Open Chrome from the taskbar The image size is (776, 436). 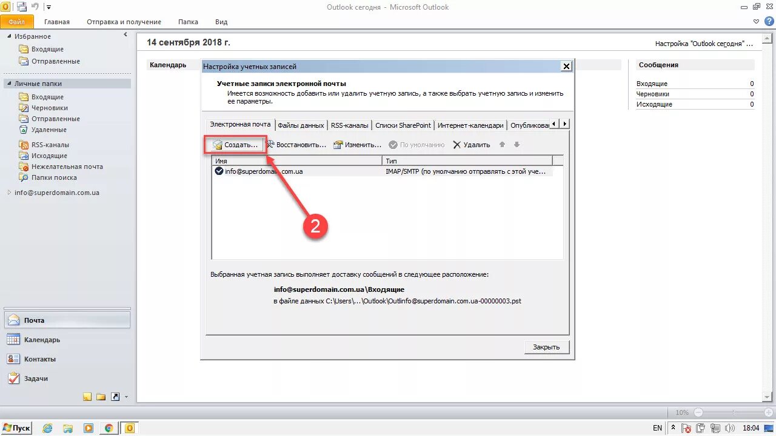[x=109, y=428]
